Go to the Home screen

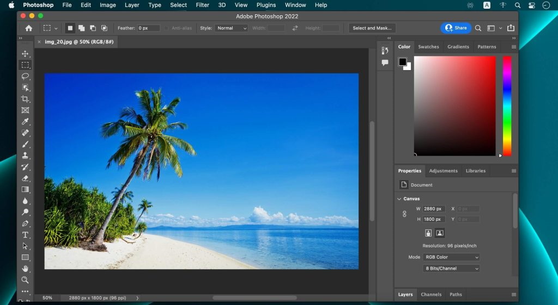point(28,28)
